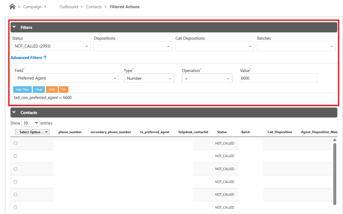Screen dimensions: 343x214
Task: Sort by Status column header
Action: [222, 132]
